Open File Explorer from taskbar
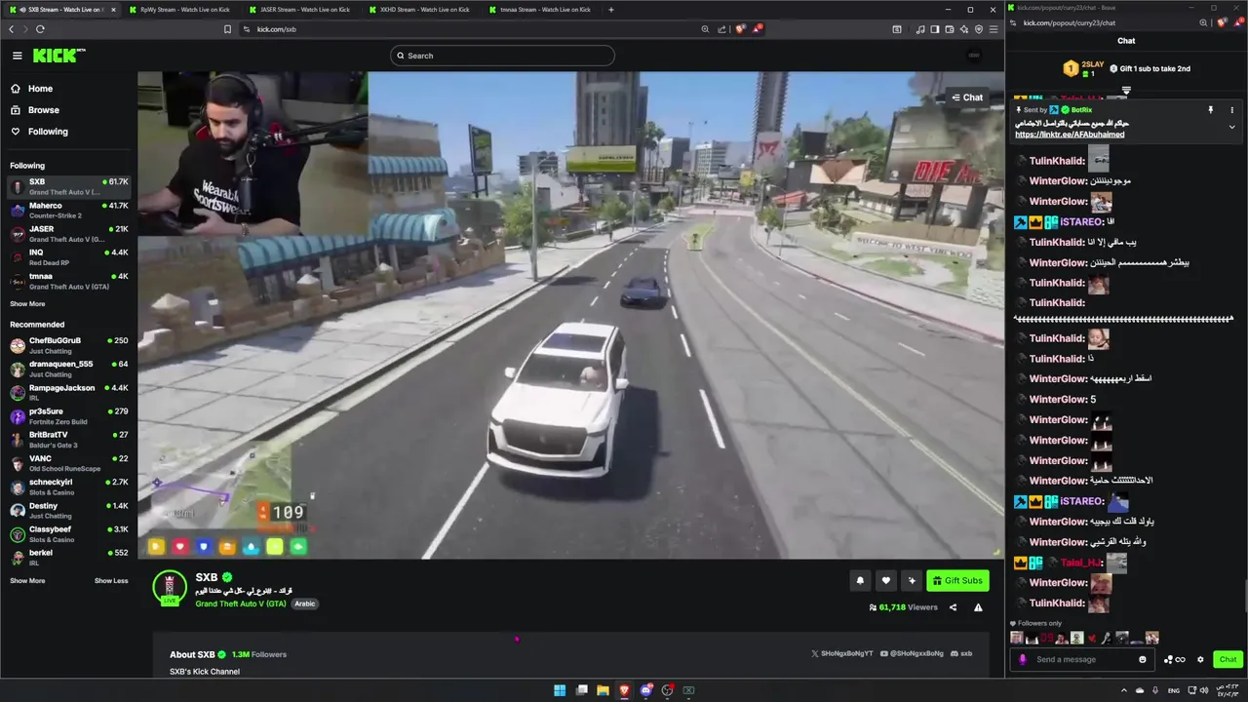 click(603, 690)
